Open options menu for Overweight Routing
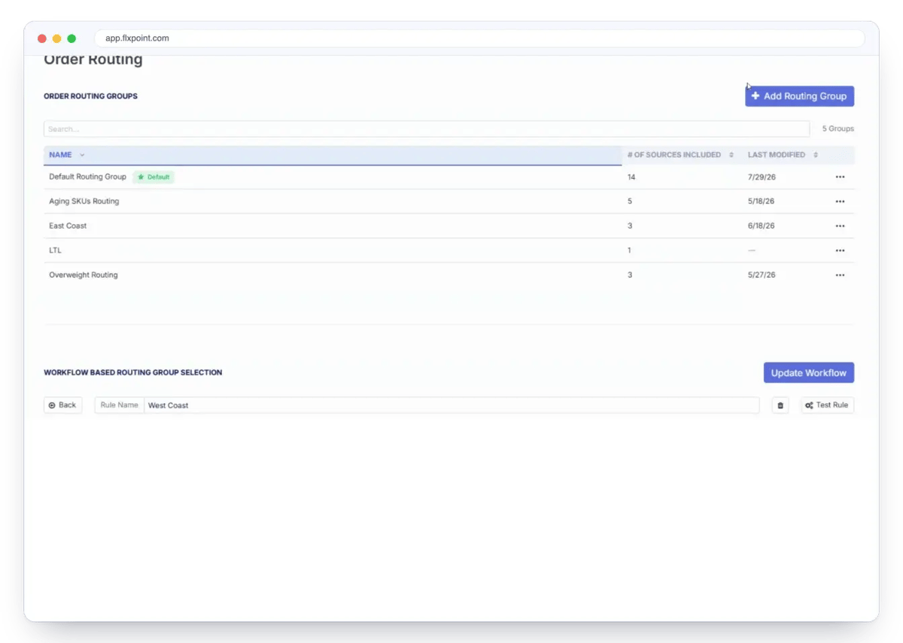Screen dimensions: 903x643 [x=840, y=275]
